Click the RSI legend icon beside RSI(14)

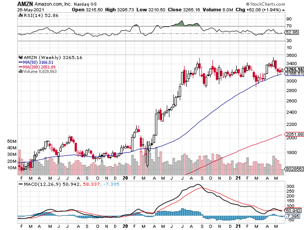tap(20, 15)
